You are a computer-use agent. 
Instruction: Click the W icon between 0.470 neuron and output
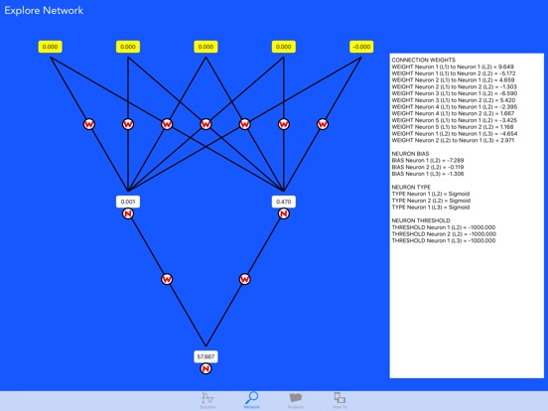tap(244, 279)
